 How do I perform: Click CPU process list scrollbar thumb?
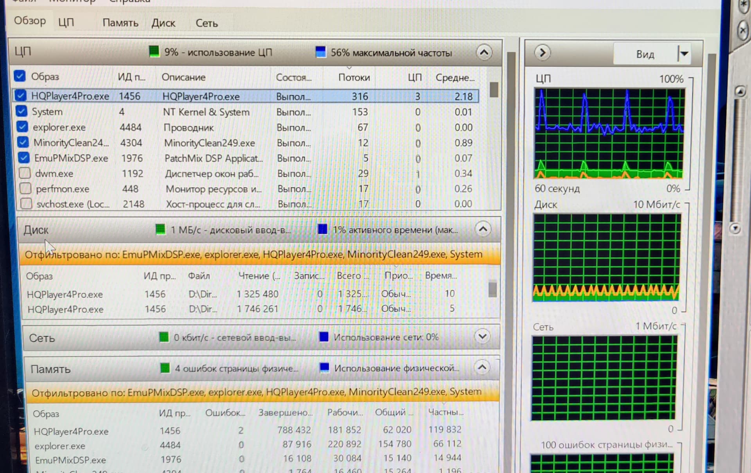(x=494, y=90)
